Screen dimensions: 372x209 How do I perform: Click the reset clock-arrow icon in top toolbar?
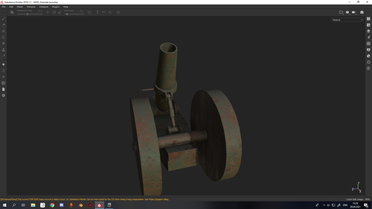118,12
